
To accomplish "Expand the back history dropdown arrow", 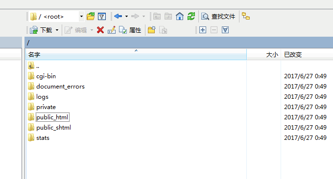I will tap(126, 16).
